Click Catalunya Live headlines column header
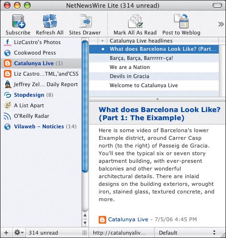 pyautogui.click(x=163, y=41)
